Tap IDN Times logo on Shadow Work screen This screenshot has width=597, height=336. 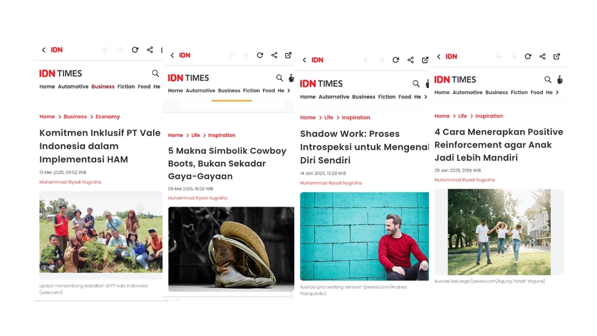321,83
